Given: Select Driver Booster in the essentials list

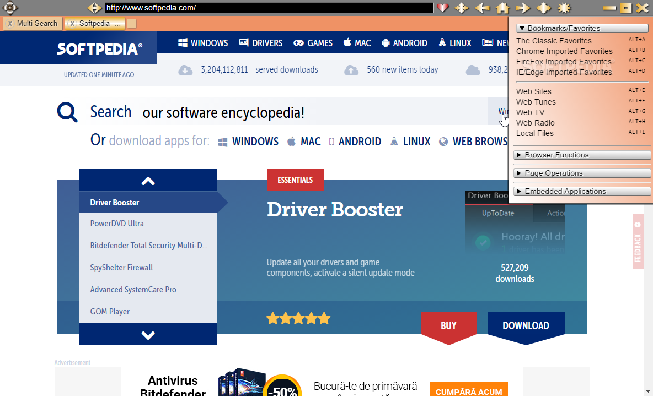Looking at the screenshot, I should pyautogui.click(x=148, y=203).
